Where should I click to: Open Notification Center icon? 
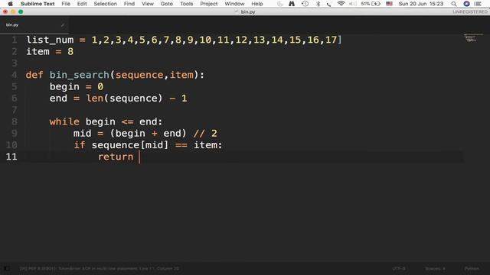478,4
